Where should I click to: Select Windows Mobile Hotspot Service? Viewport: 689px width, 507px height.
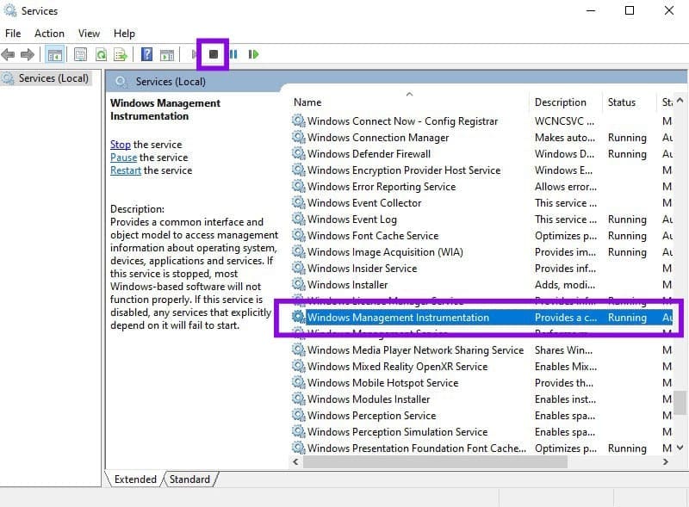382,383
